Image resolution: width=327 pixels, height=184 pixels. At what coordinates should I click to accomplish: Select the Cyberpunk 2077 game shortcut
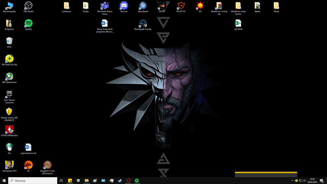[9, 165]
